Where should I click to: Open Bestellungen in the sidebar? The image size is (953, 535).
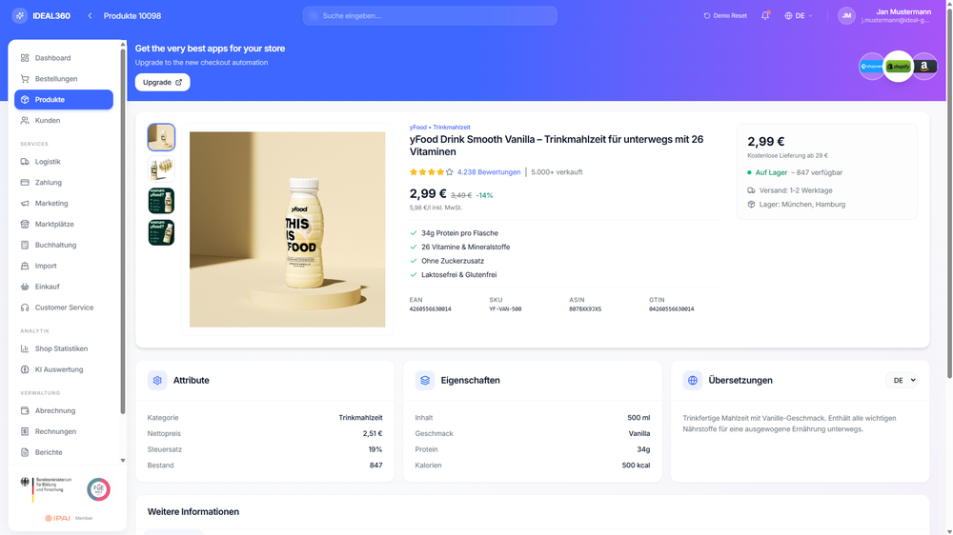click(x=64, y=79)
